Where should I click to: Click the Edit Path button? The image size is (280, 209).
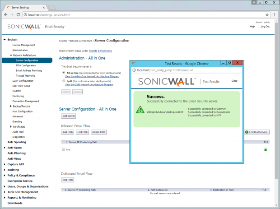[82, 132]
